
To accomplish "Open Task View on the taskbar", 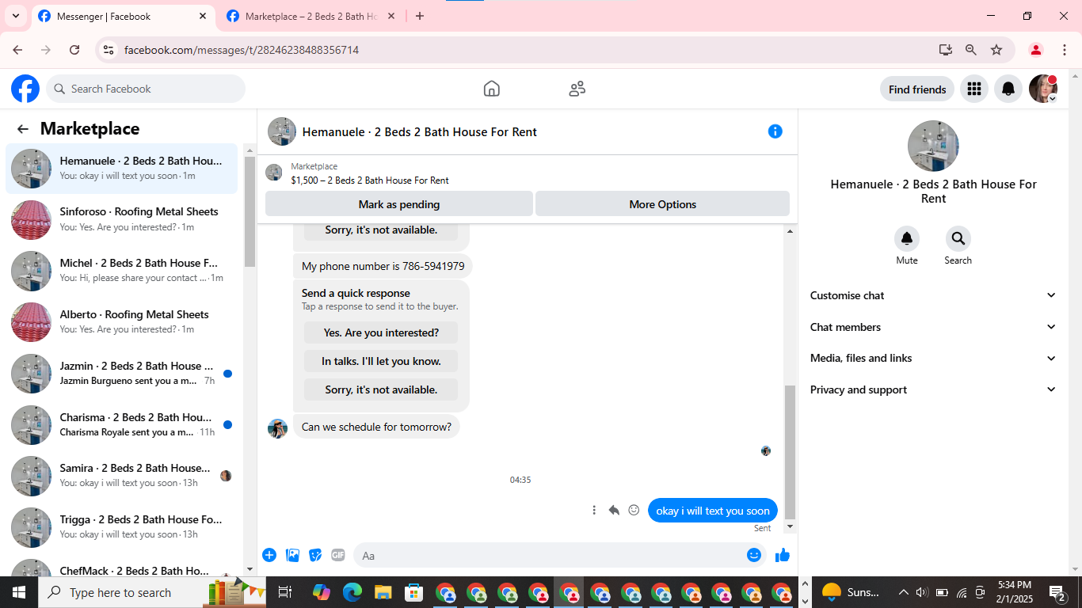I will 285,592.
